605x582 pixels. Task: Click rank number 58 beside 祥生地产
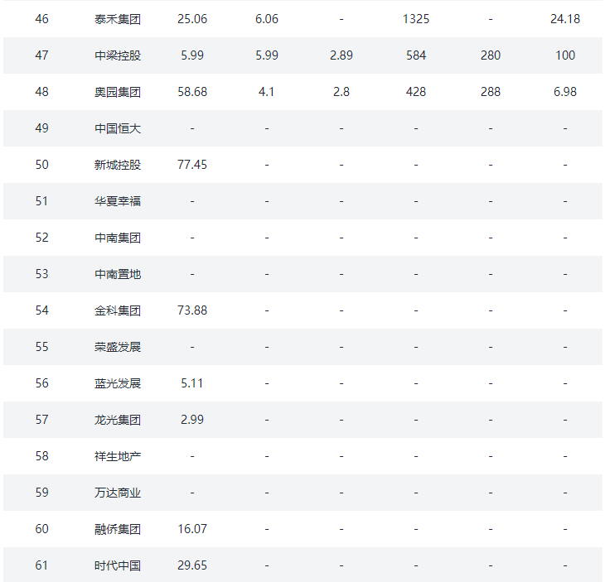[42, 456]
